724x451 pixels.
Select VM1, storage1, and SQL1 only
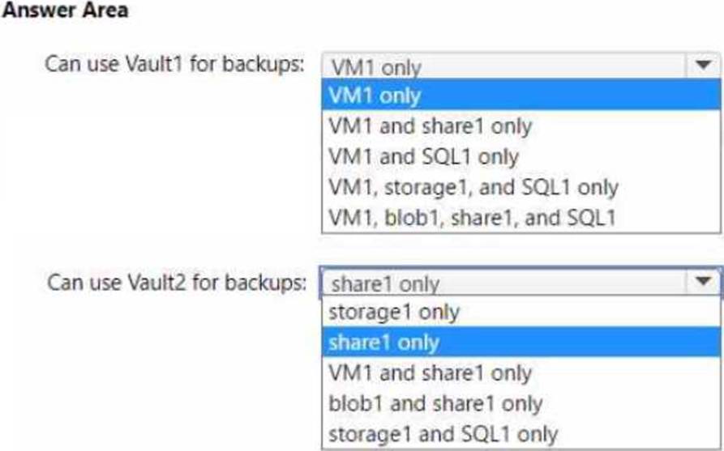click(473, 187)
